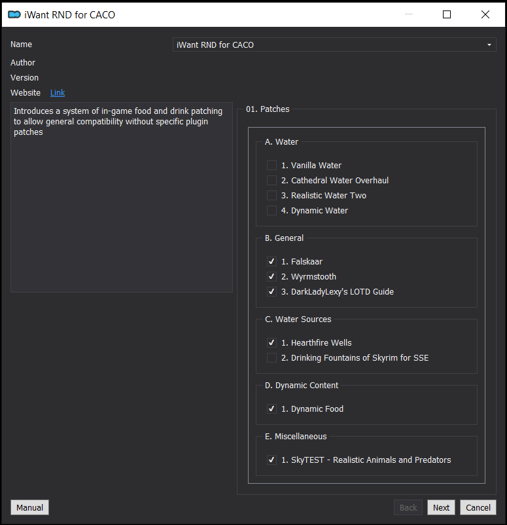507x525 pixels.
Task: Minimize the installer window
Action: pos(409,14)
